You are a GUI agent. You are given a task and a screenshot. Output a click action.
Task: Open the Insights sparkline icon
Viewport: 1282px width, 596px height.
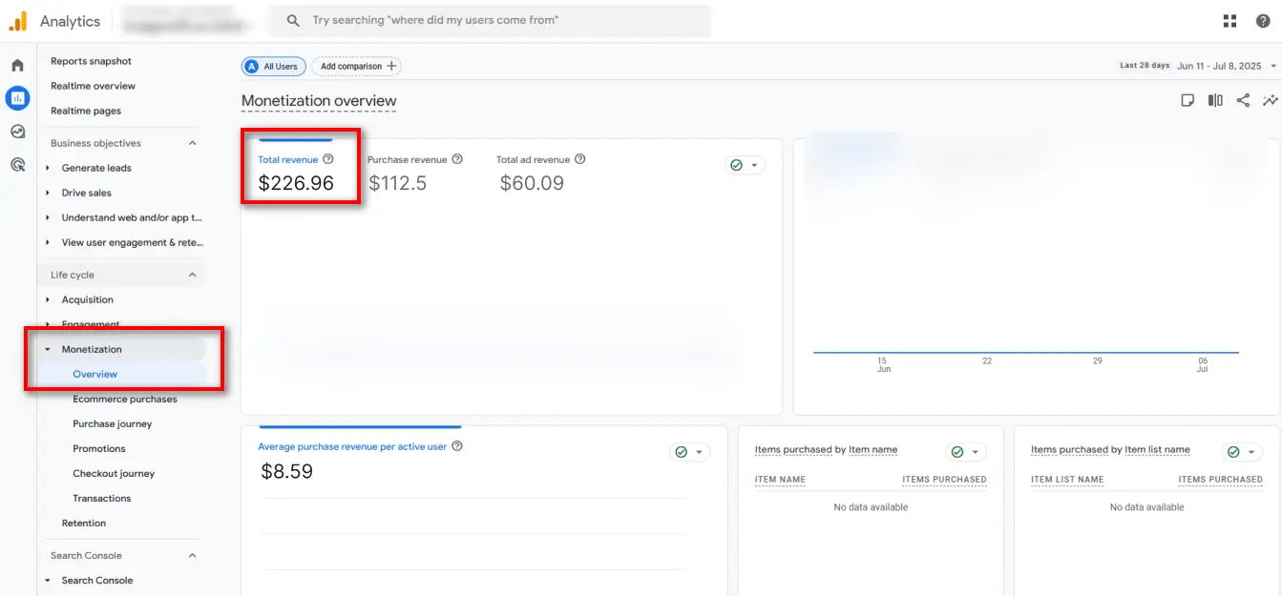[x=1271, y=100]
